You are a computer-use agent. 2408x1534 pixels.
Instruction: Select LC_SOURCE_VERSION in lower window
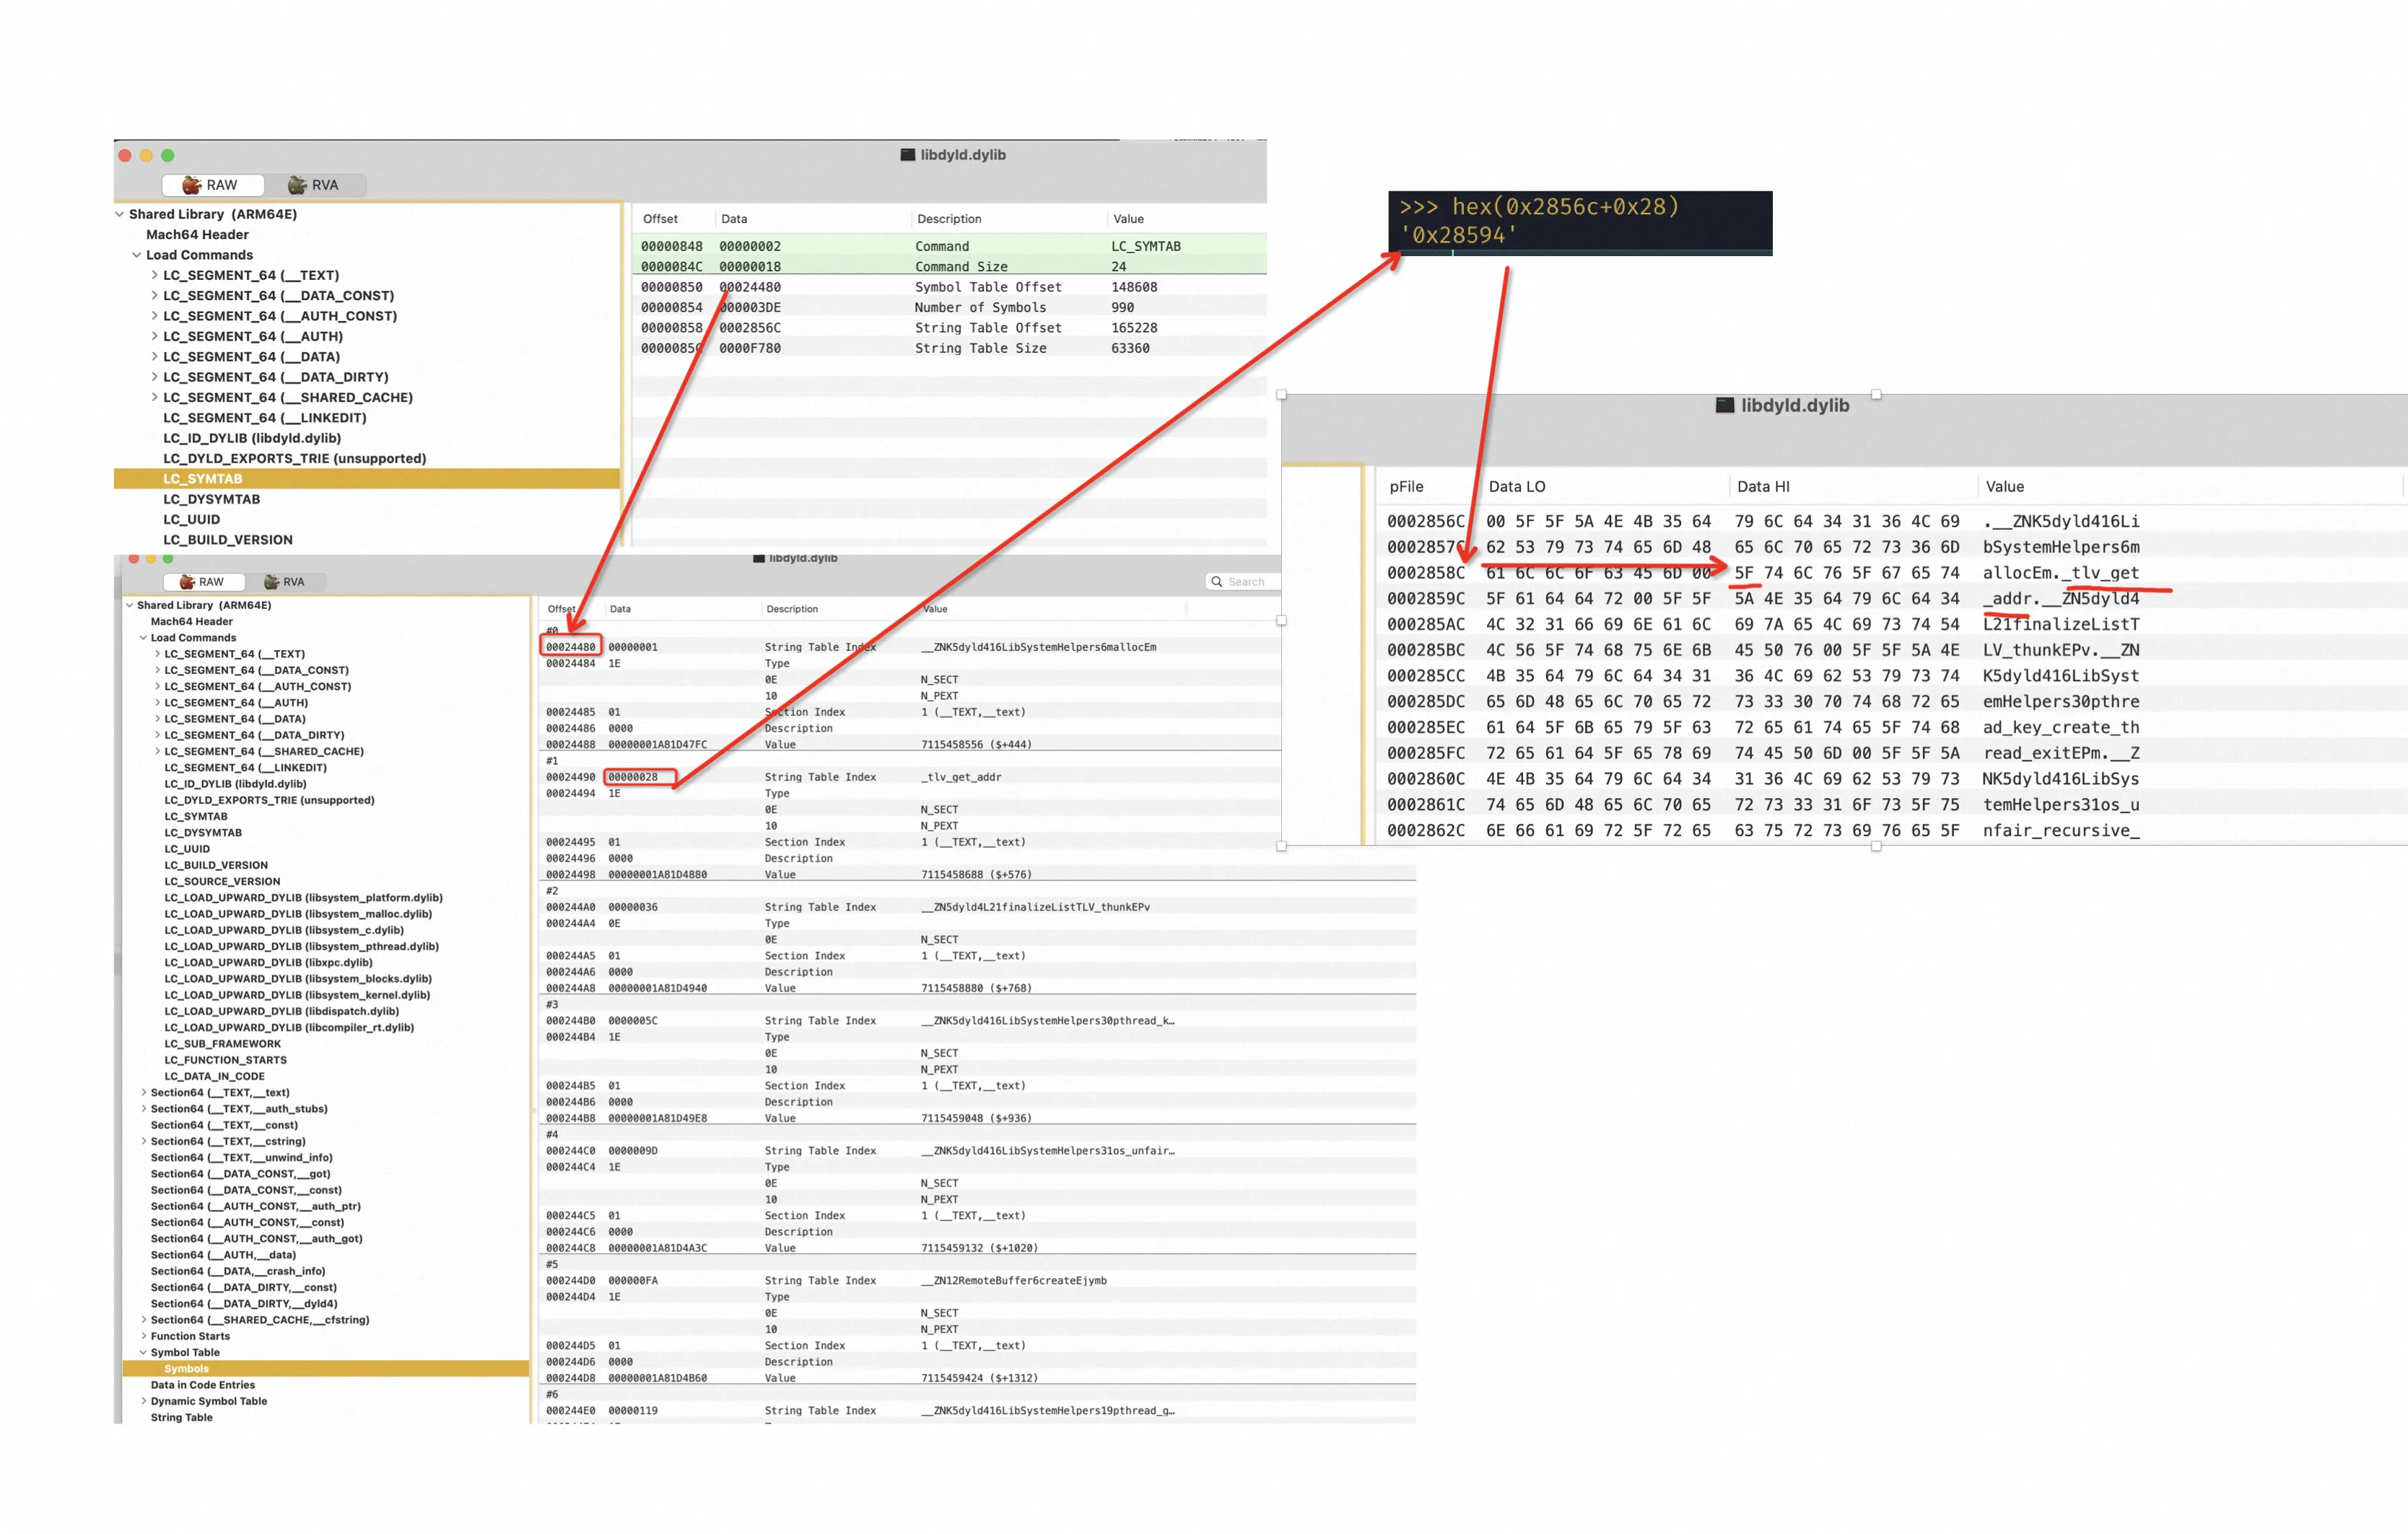[222, 882]
